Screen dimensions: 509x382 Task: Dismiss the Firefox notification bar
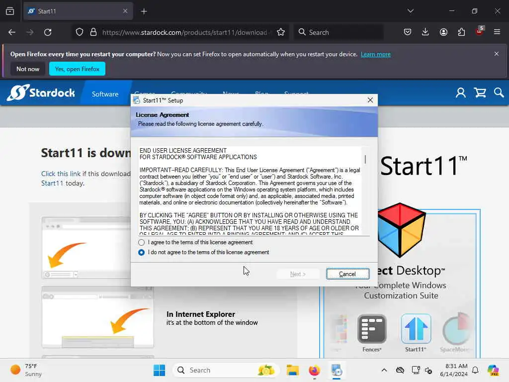[497, 54]
